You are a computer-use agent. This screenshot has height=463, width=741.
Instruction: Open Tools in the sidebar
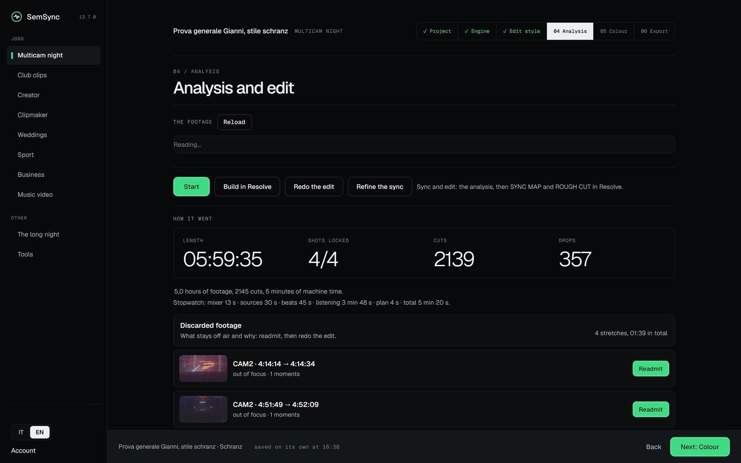tap(53, 254)
